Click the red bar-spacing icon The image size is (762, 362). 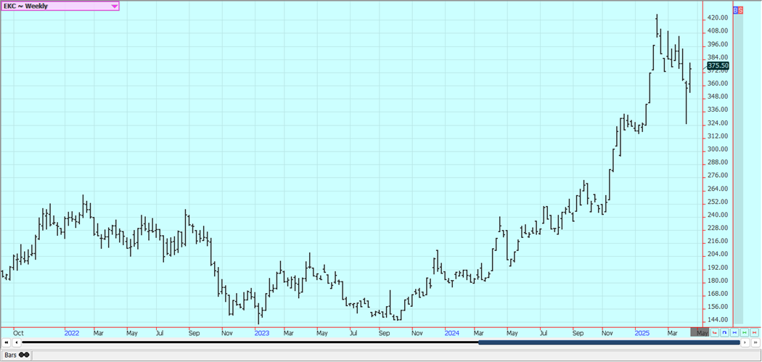click(x=755, y=333)
